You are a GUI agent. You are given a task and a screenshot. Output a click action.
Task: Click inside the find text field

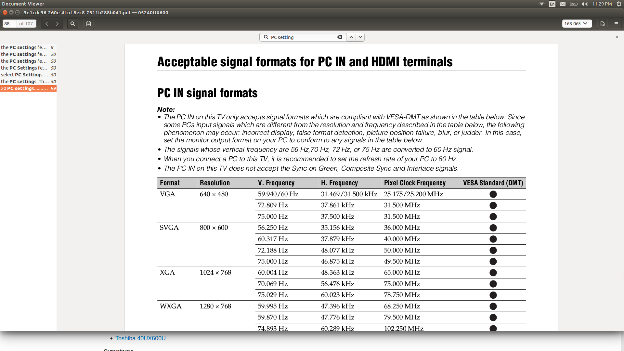(302, 37)
